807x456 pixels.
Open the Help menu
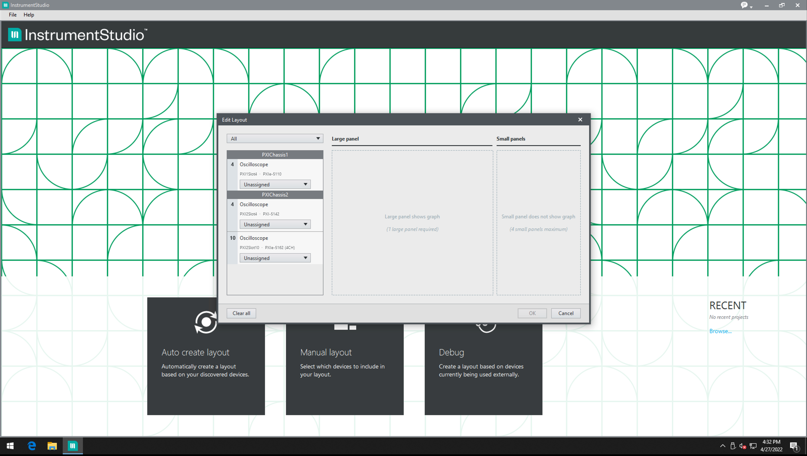pyautogui.click(x=29, y=15)
